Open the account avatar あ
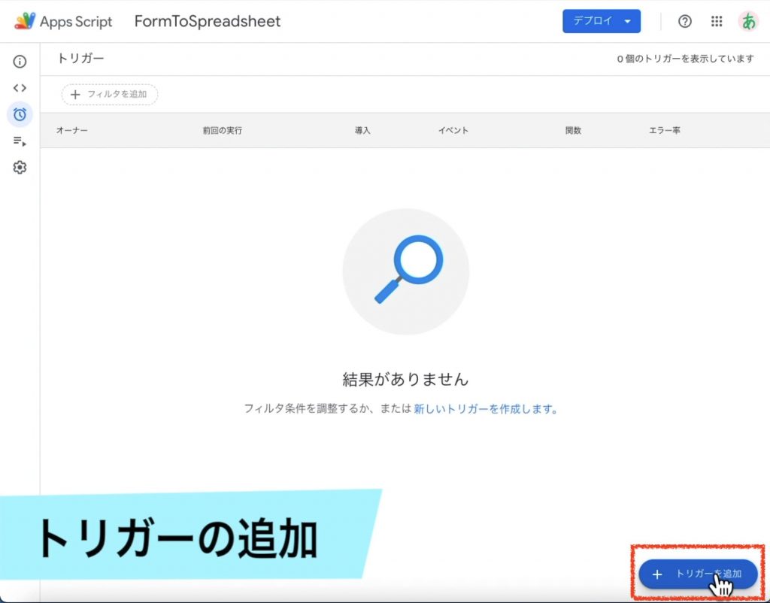The image size is (770, 603). click(748, 21)
